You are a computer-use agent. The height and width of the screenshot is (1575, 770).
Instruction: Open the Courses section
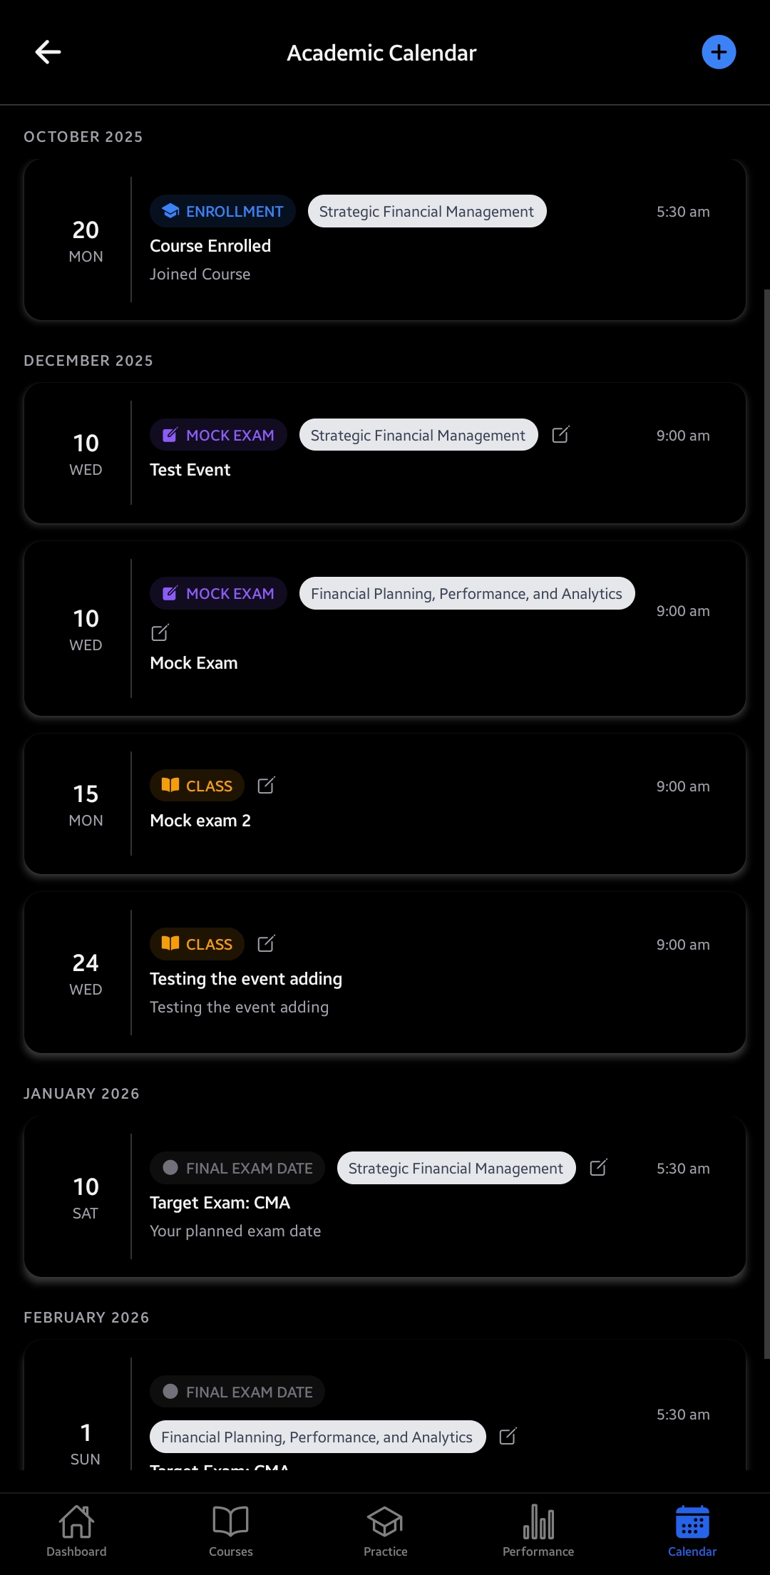click(230, 1528)
